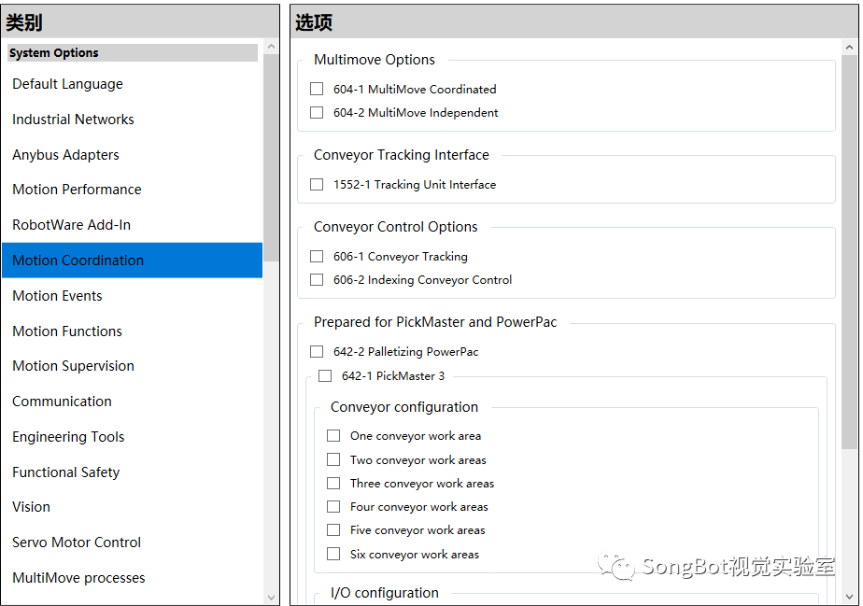
Task: Open Motion Functions category
Action: pyautogui.click(x=132, y=331)
